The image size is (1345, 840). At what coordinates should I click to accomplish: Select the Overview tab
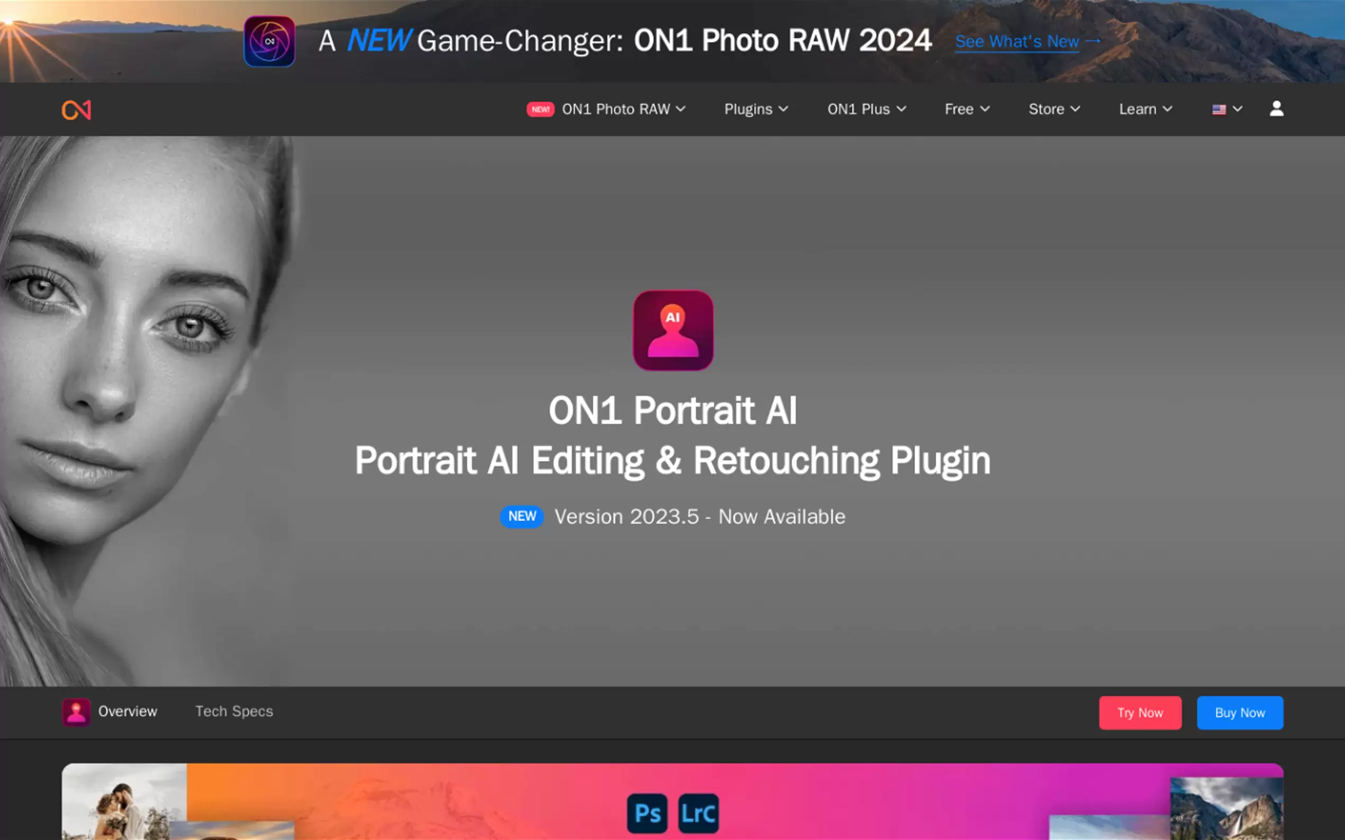point(127,711)
